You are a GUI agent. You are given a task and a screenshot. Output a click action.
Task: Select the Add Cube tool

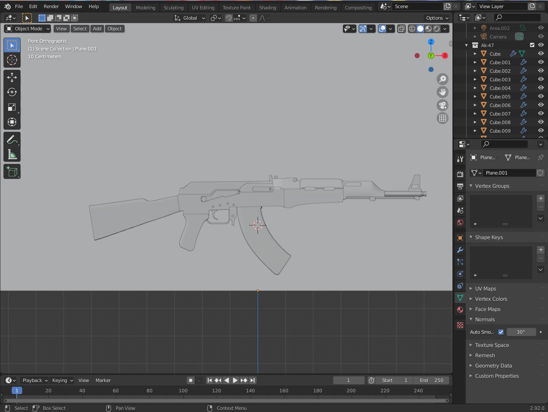(12, 171)
